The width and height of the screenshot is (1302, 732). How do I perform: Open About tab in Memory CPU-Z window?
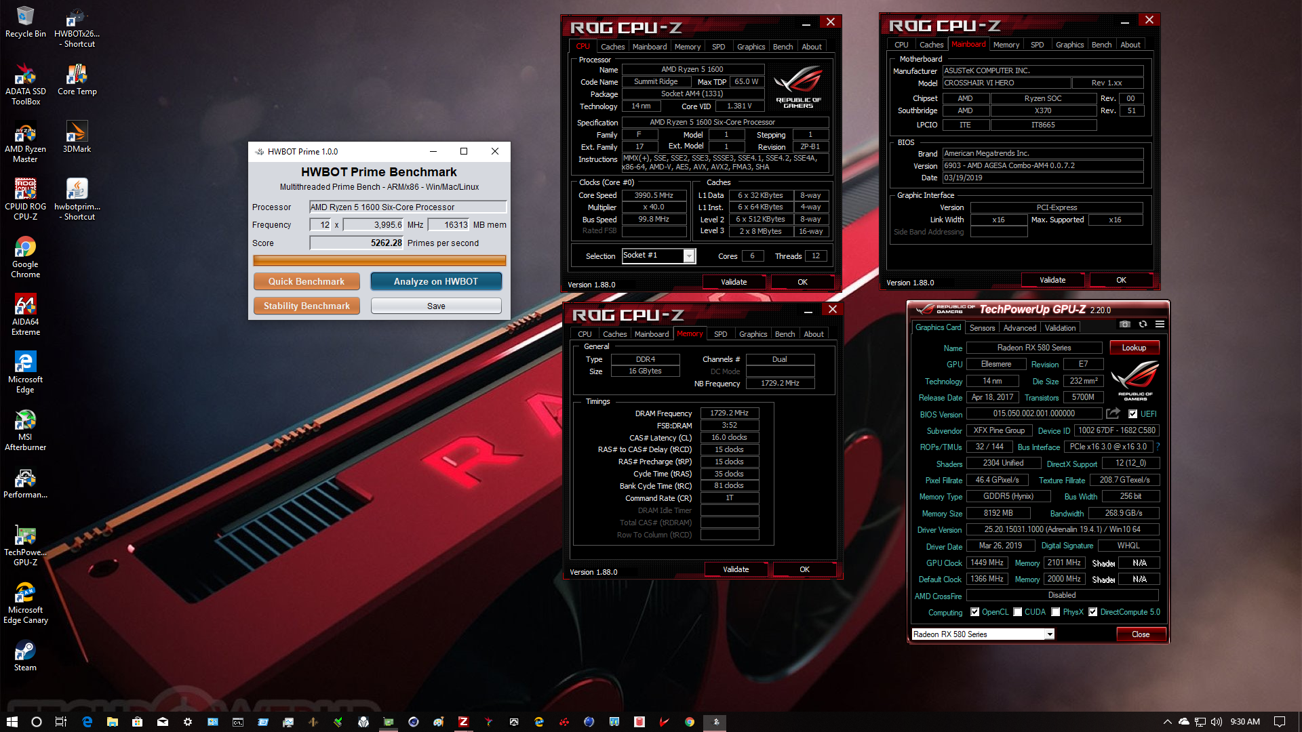814,334
